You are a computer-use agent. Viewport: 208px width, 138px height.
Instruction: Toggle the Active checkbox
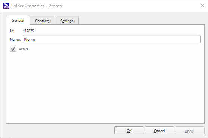13,48
